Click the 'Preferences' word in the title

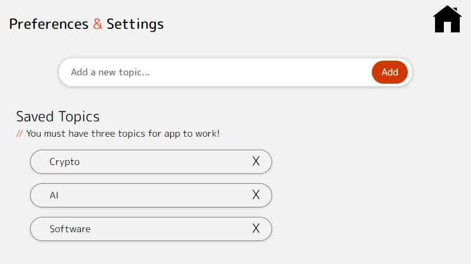pyautogui.click(x=48, y=24)
